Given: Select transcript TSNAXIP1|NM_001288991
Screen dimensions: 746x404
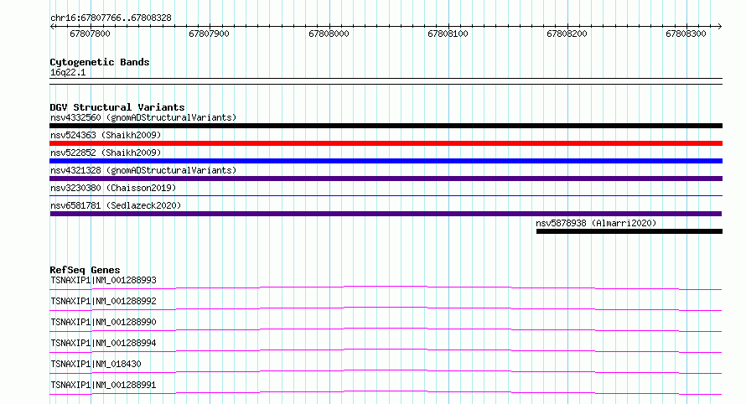Looking at the screenshot, I should click(103, 385).
